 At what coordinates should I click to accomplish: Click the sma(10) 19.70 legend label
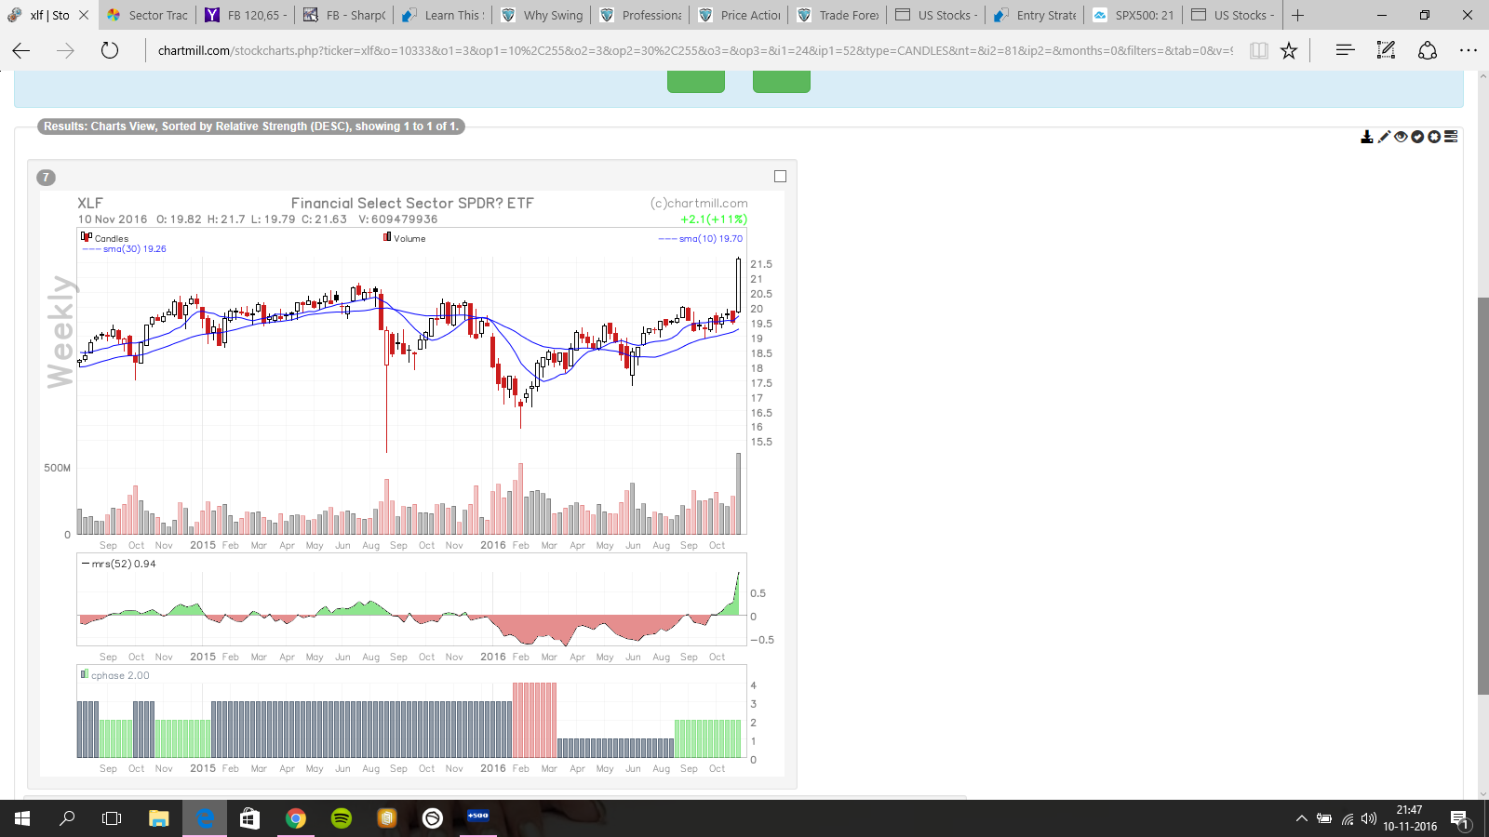(x=701, y=239)
